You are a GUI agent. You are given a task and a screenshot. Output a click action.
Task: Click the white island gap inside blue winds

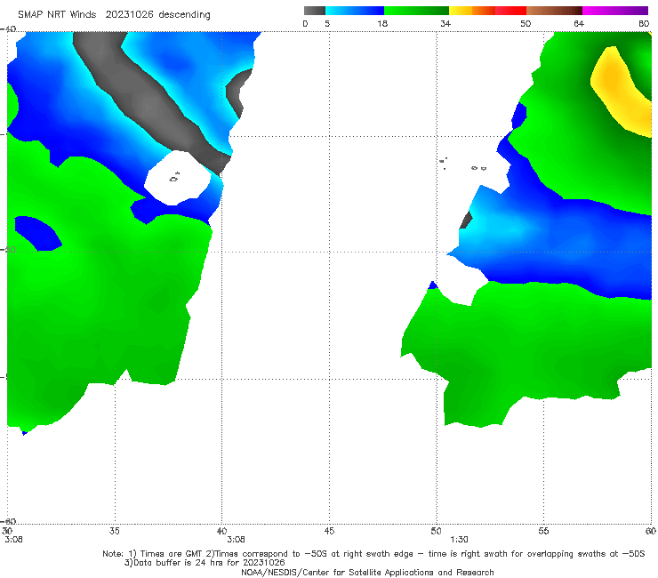point(177,179)
